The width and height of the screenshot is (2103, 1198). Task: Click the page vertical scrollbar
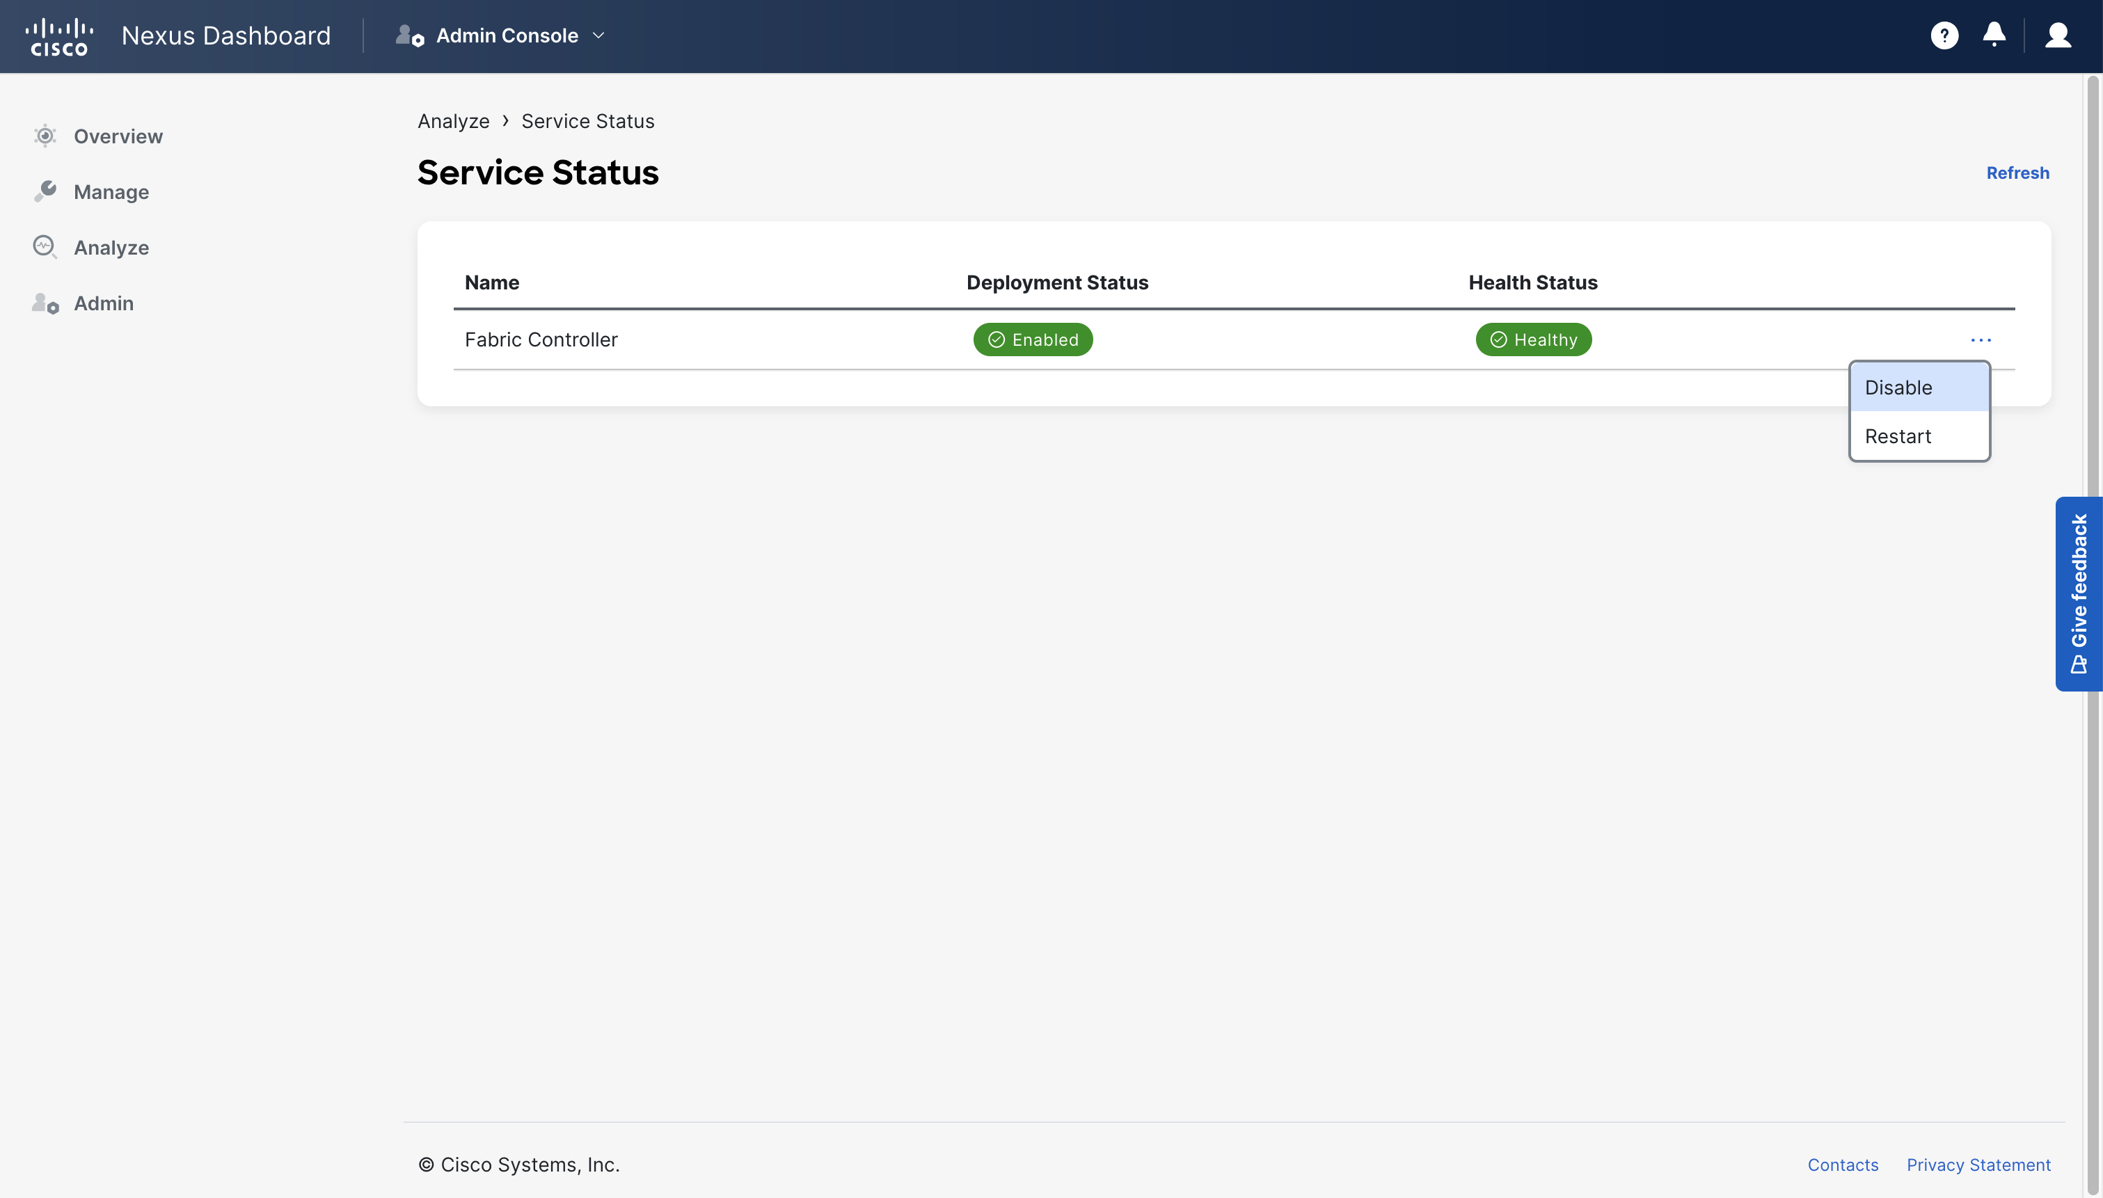point(2094,634)
